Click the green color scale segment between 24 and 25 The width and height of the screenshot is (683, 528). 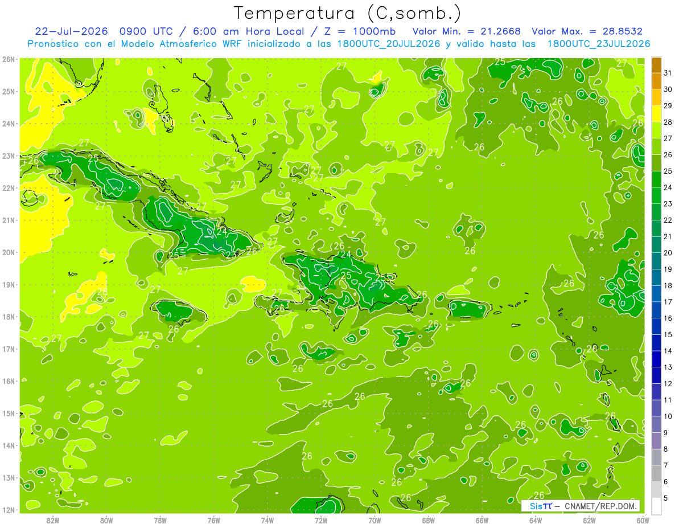tap(656, 179)
